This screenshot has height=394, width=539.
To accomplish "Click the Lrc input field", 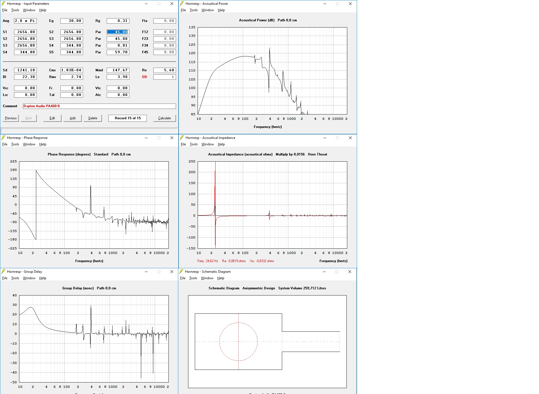I will 25,95.
